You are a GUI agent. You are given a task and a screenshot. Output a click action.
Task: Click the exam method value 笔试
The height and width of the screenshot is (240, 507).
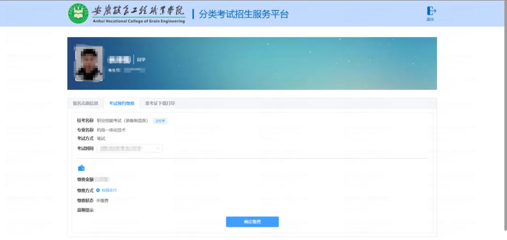coord(101,139)
